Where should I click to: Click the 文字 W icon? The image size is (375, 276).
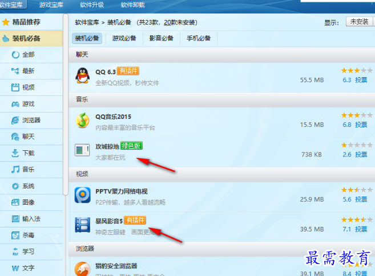click(15, 268)
